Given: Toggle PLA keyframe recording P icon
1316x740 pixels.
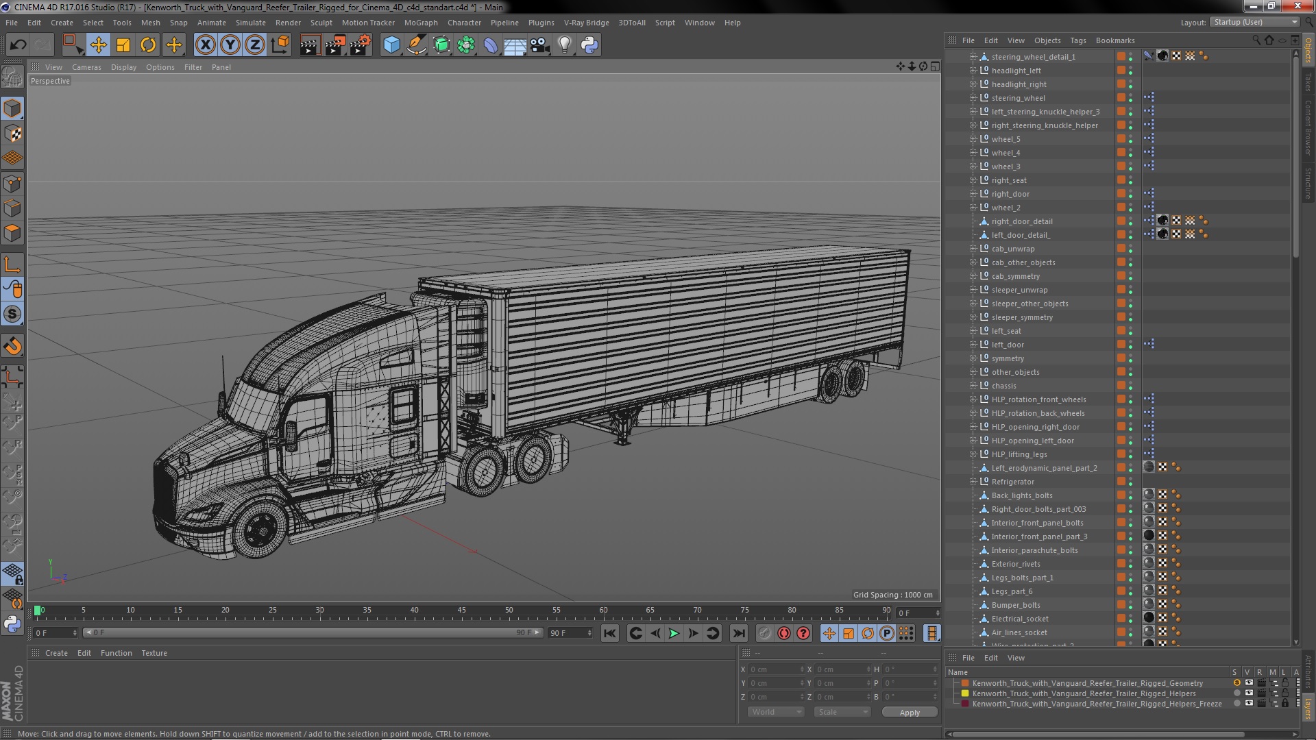Looking at the screenshot, I should coord(887,633).
